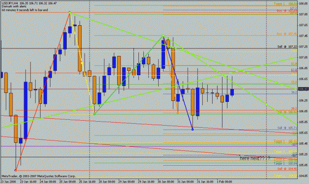Click the 106.25 price scale label
Viewport: 309px width, 184px height.
tap(303, 100)
